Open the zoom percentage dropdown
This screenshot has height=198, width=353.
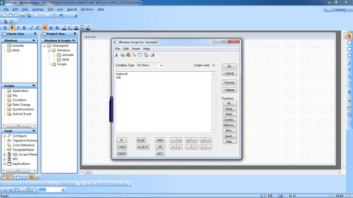click(x=63, y=190)
